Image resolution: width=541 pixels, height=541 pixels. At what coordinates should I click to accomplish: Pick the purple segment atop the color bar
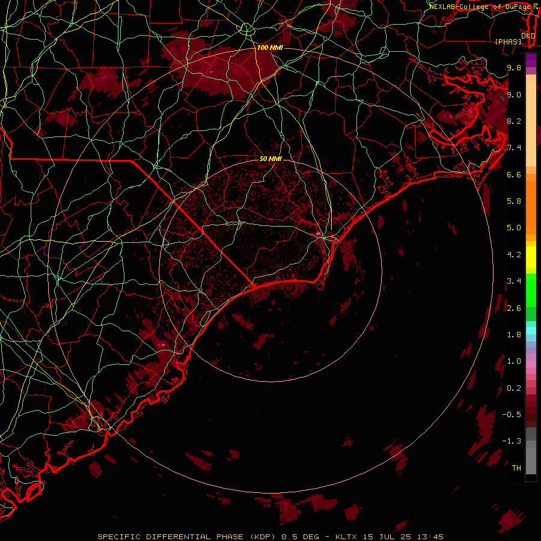click(x=531, y=60)
